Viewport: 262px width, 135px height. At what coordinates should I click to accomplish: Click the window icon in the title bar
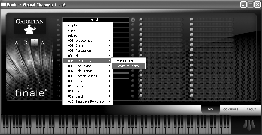4,4
